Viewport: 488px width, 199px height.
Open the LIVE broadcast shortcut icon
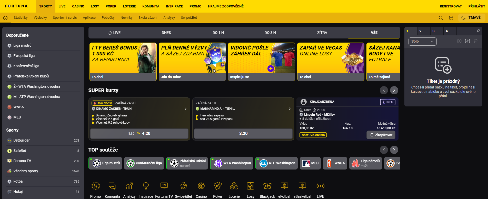321,186
